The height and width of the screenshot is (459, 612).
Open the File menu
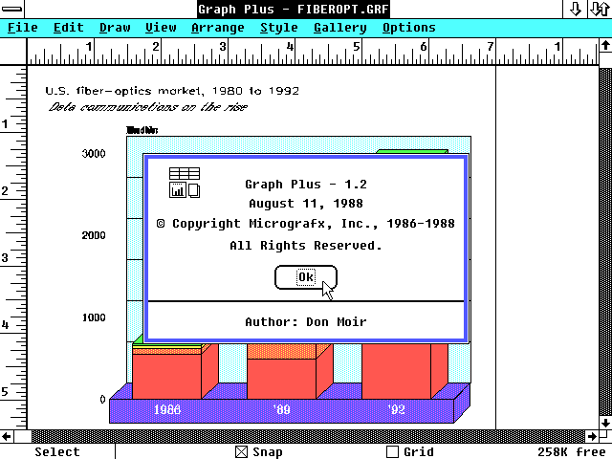(x=23, y=28)
